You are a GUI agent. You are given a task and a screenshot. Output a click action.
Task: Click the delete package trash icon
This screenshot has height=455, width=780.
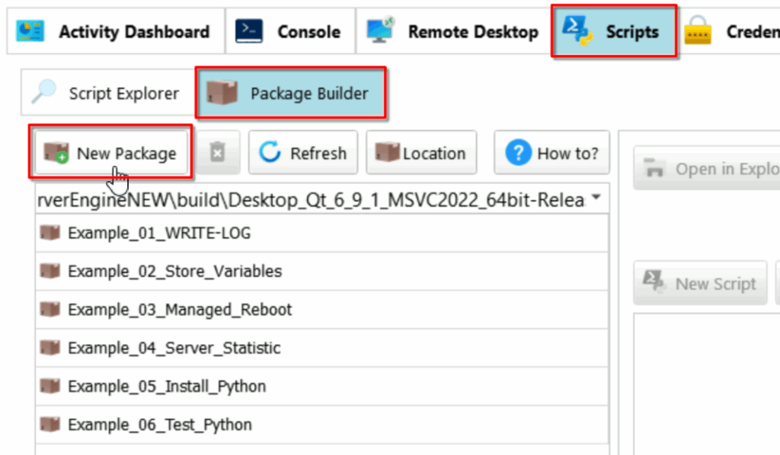pos(217,152)
